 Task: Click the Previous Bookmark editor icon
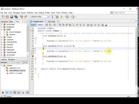click(x=77, y=25)
